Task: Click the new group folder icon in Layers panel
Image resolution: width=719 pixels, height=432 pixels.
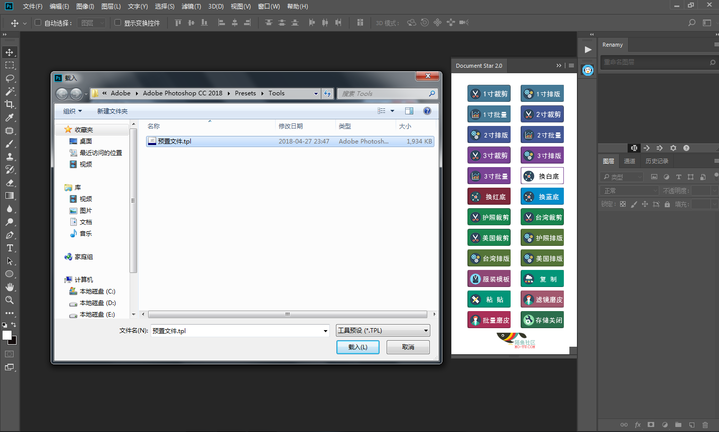Action: 678,424
